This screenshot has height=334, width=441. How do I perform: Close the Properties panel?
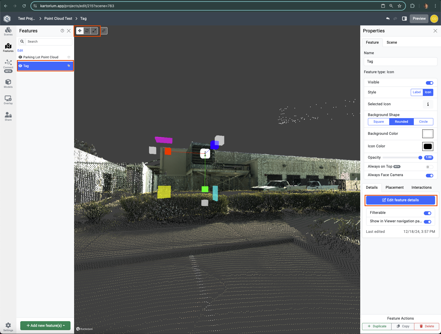point(435,31)
